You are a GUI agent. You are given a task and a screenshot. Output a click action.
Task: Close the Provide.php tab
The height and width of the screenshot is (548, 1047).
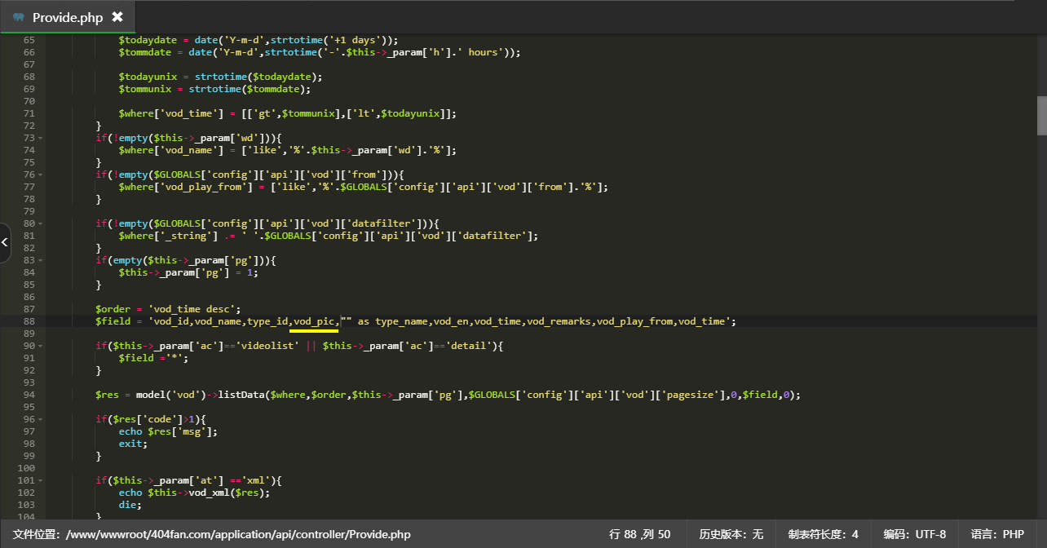coord(117,17)
